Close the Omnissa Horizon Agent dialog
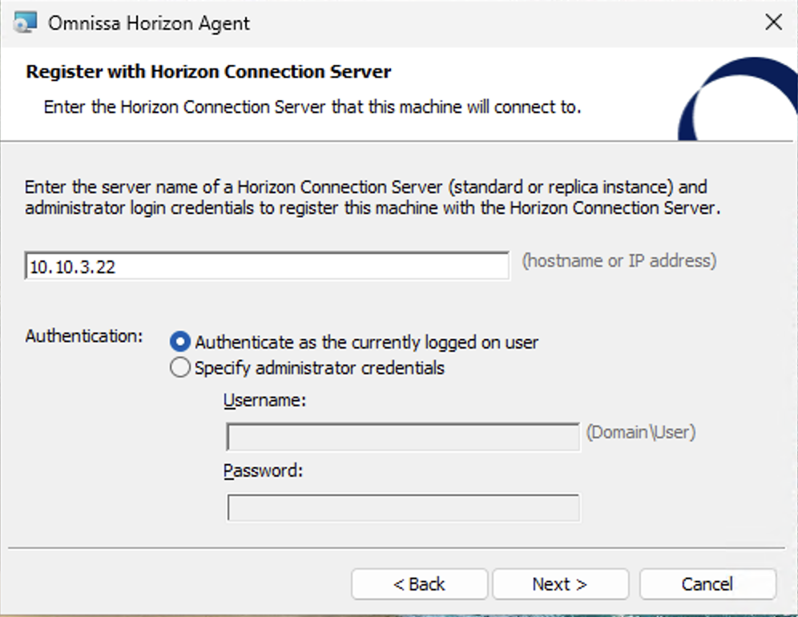798x617 pixels. (774, 22)
